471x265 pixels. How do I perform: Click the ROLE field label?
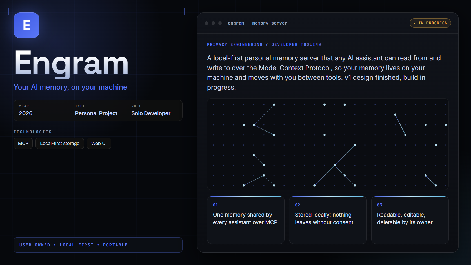pos(136,106)
